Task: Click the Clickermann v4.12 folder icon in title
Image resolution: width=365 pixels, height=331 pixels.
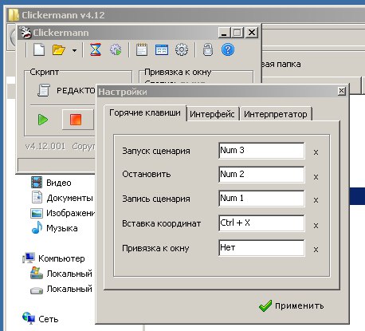Action: point(13,15)
